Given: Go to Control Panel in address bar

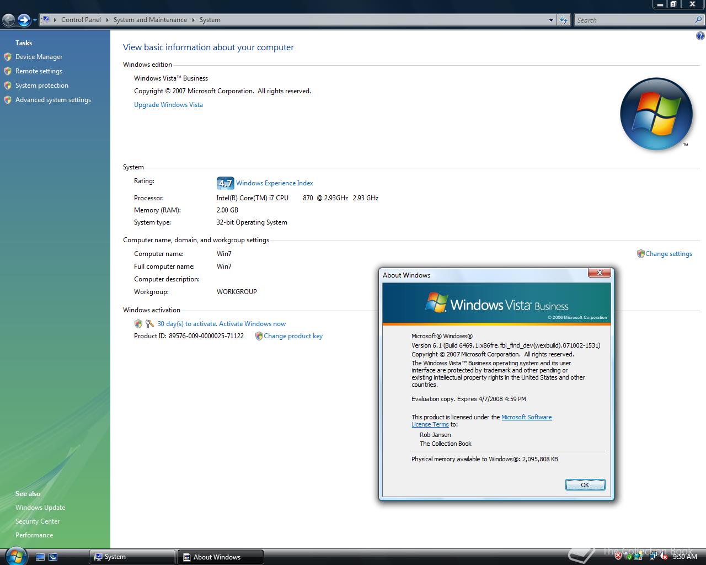Looking at the screenshot, I should point(81,20).
